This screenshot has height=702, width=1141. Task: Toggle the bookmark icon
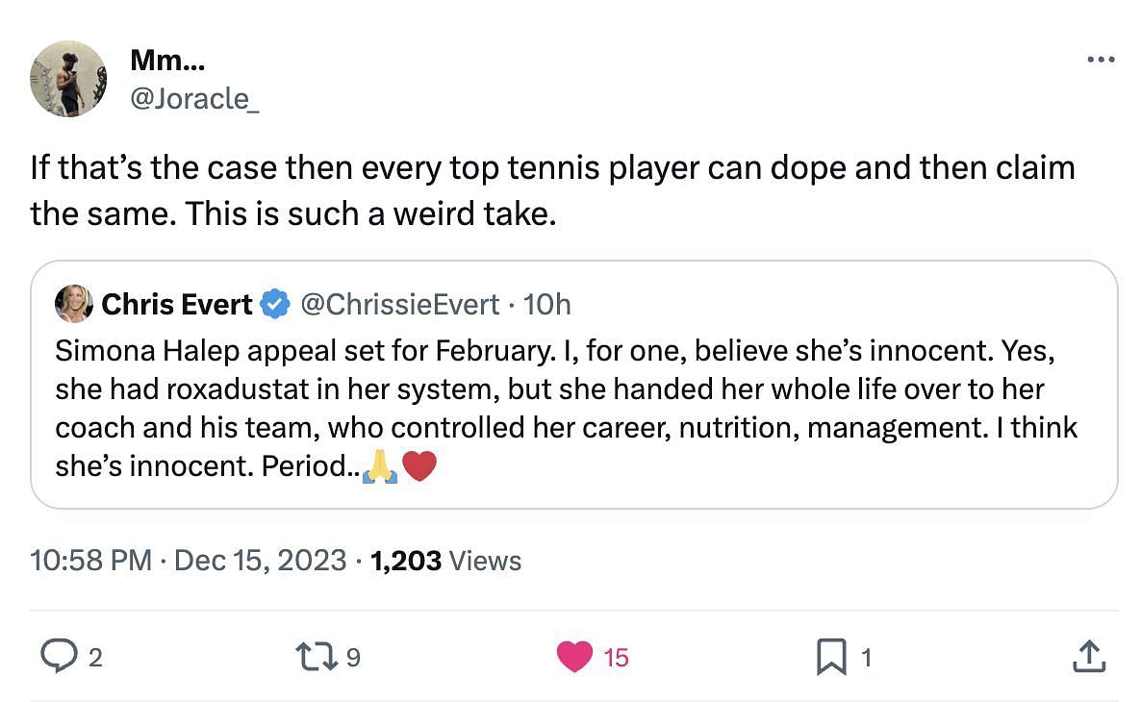coord(830,657)
